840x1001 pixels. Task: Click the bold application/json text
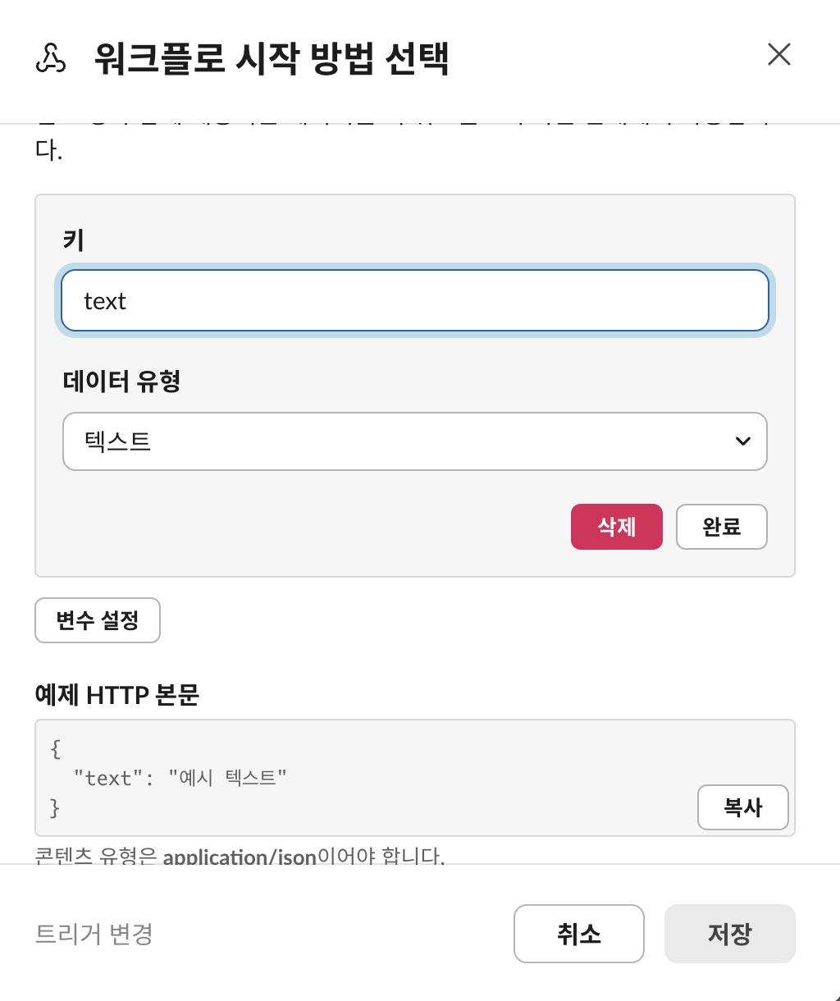point(240,857)
